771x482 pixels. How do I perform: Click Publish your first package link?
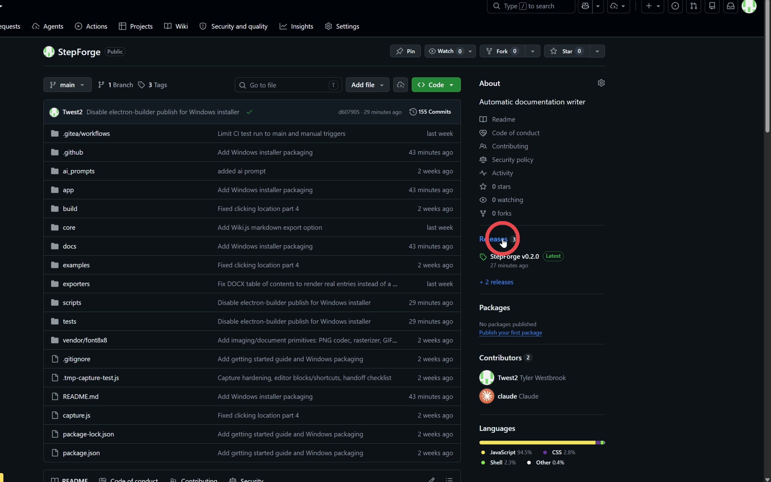click(x=511, y=333)
